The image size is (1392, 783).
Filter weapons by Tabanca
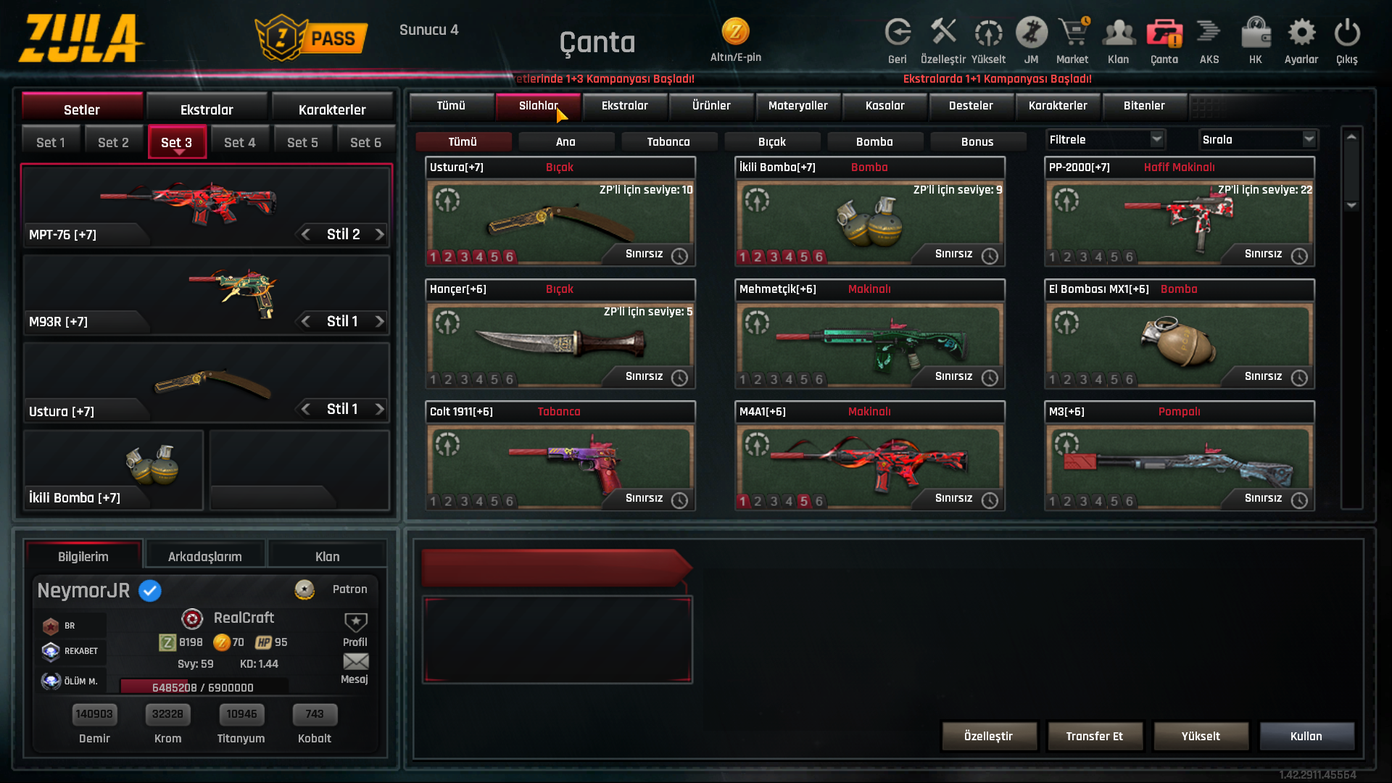point(668,142)
